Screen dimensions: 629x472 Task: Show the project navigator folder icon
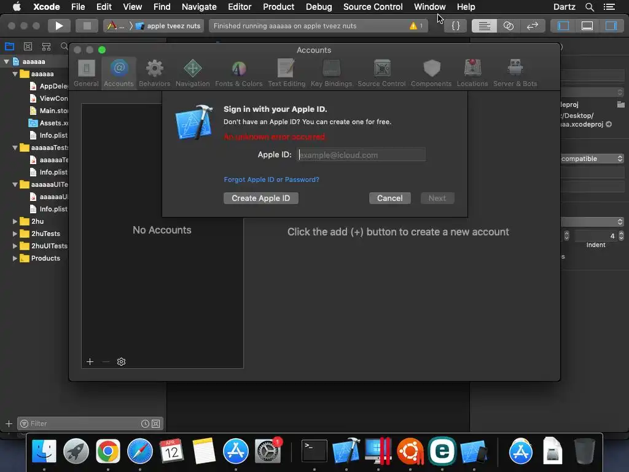tap(9, 46)
